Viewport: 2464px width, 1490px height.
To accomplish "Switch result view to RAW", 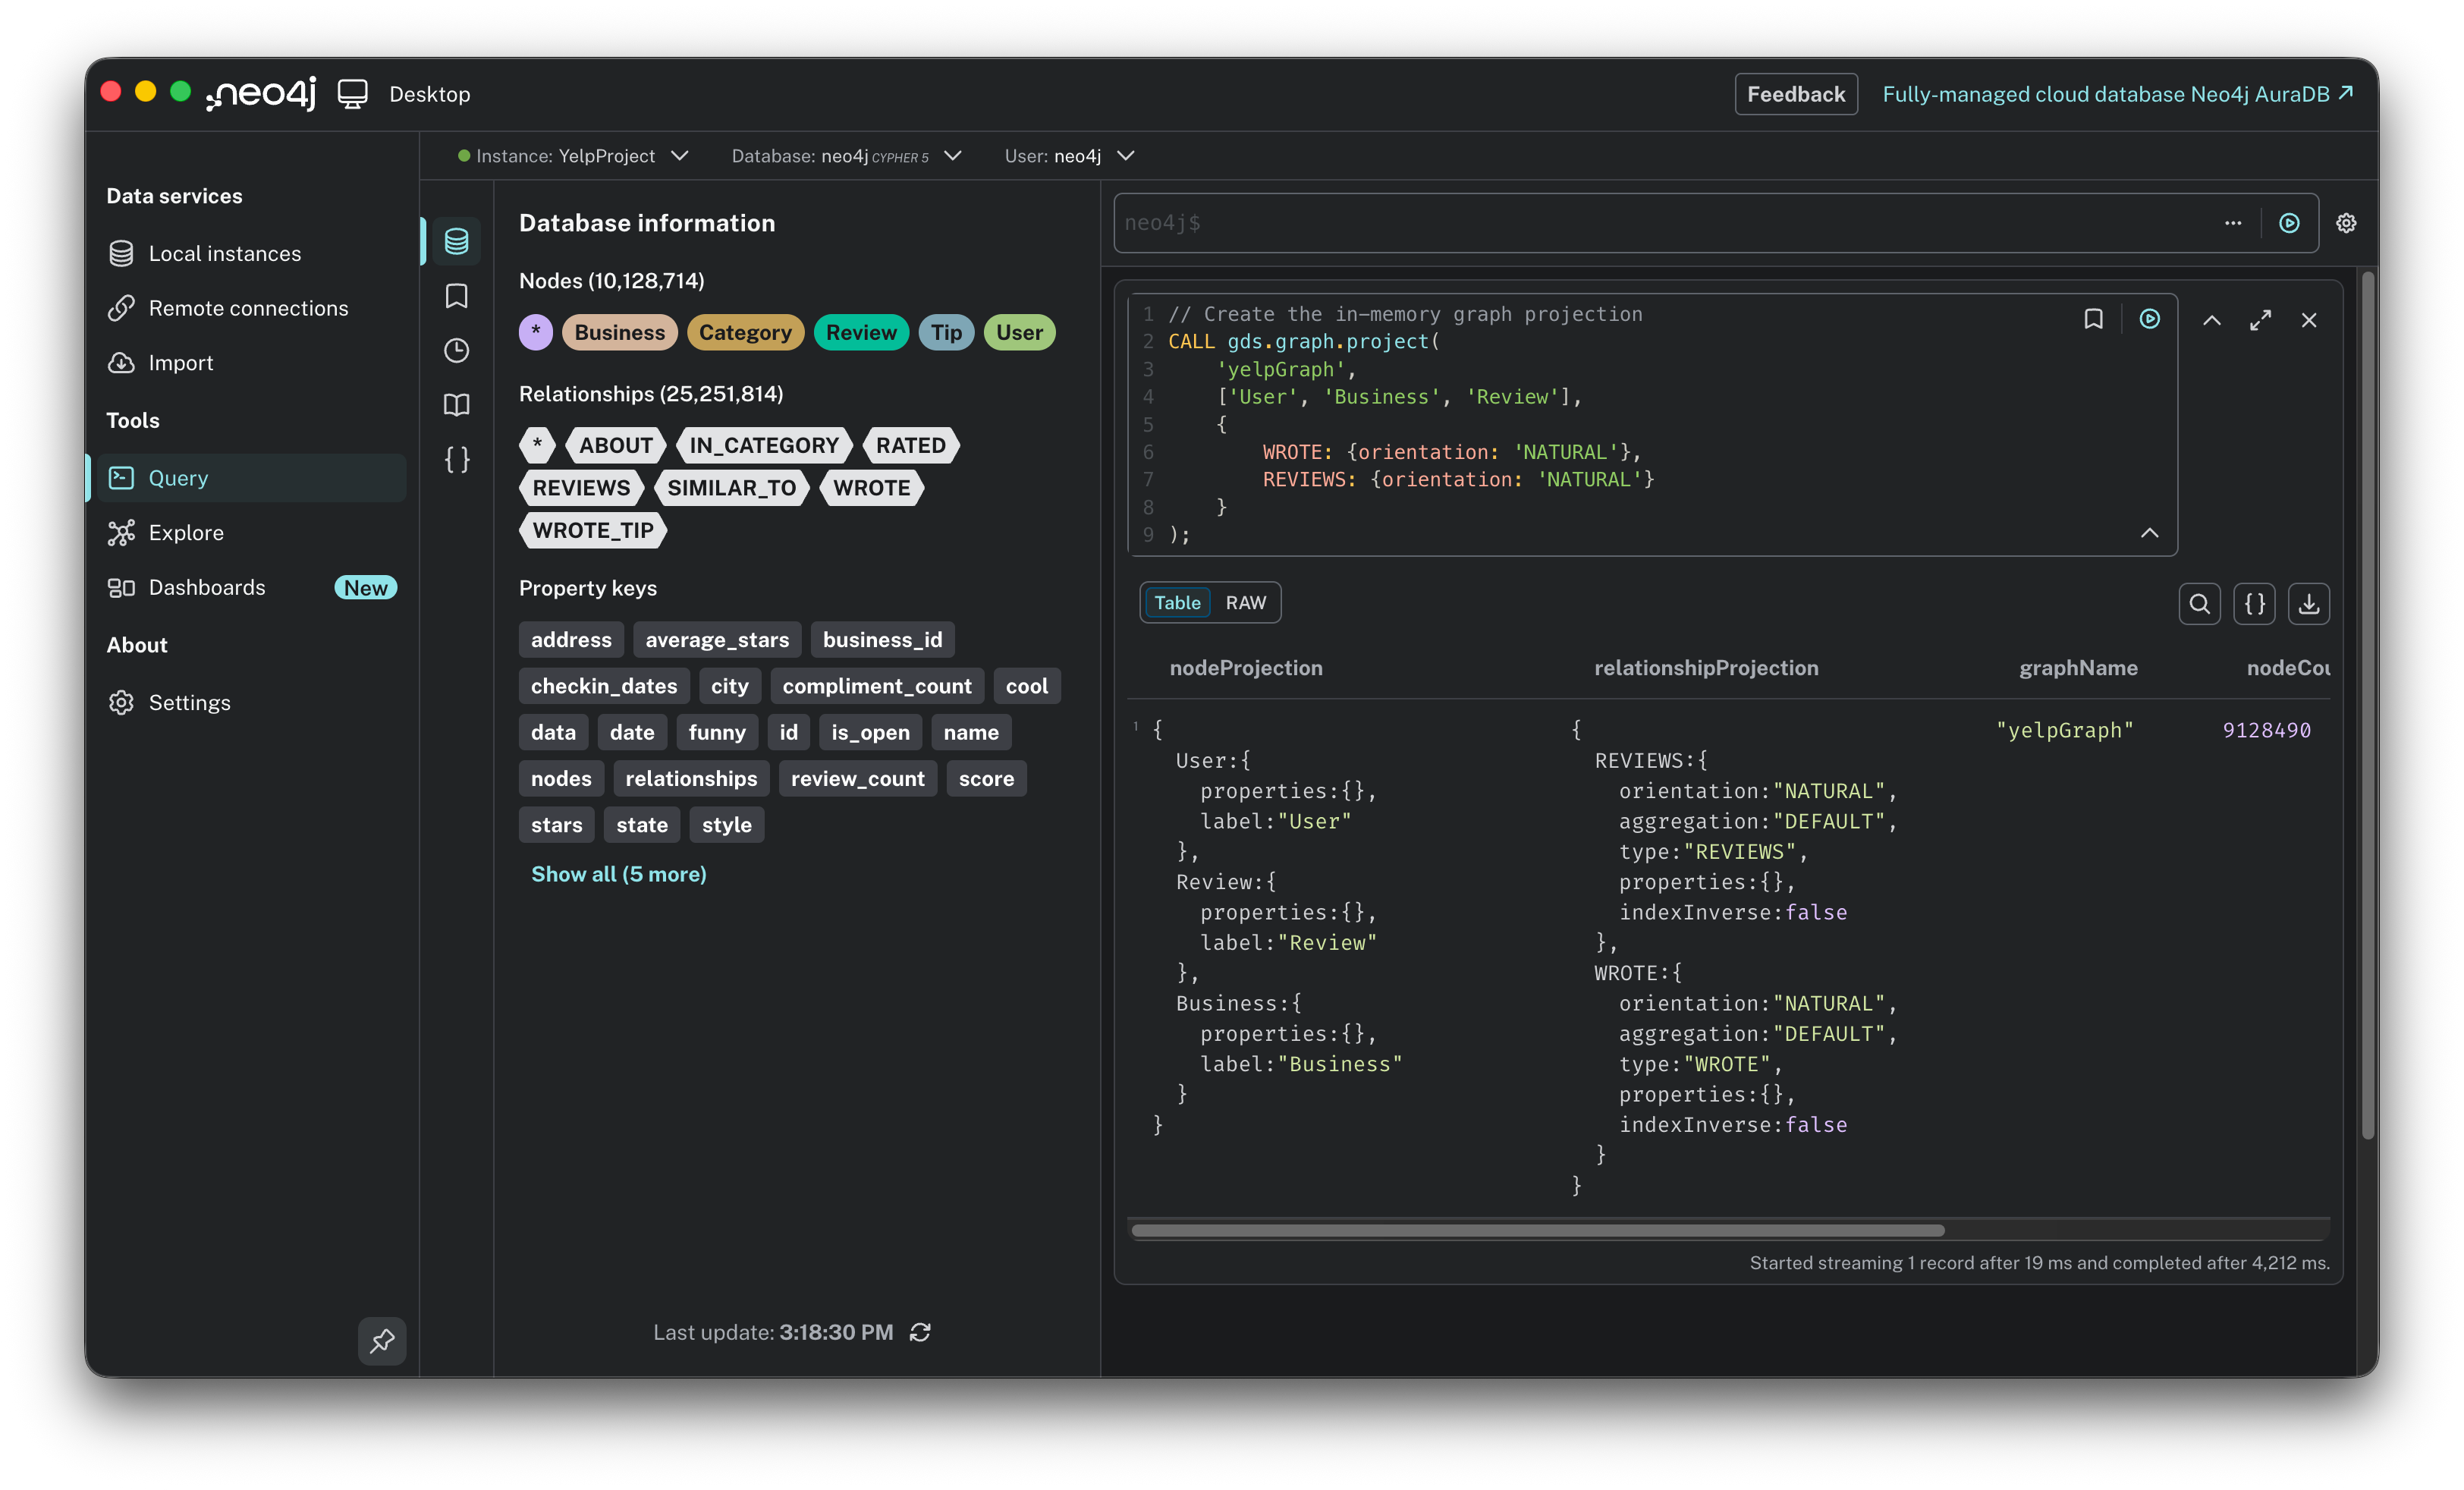I will click(1245, 602).
